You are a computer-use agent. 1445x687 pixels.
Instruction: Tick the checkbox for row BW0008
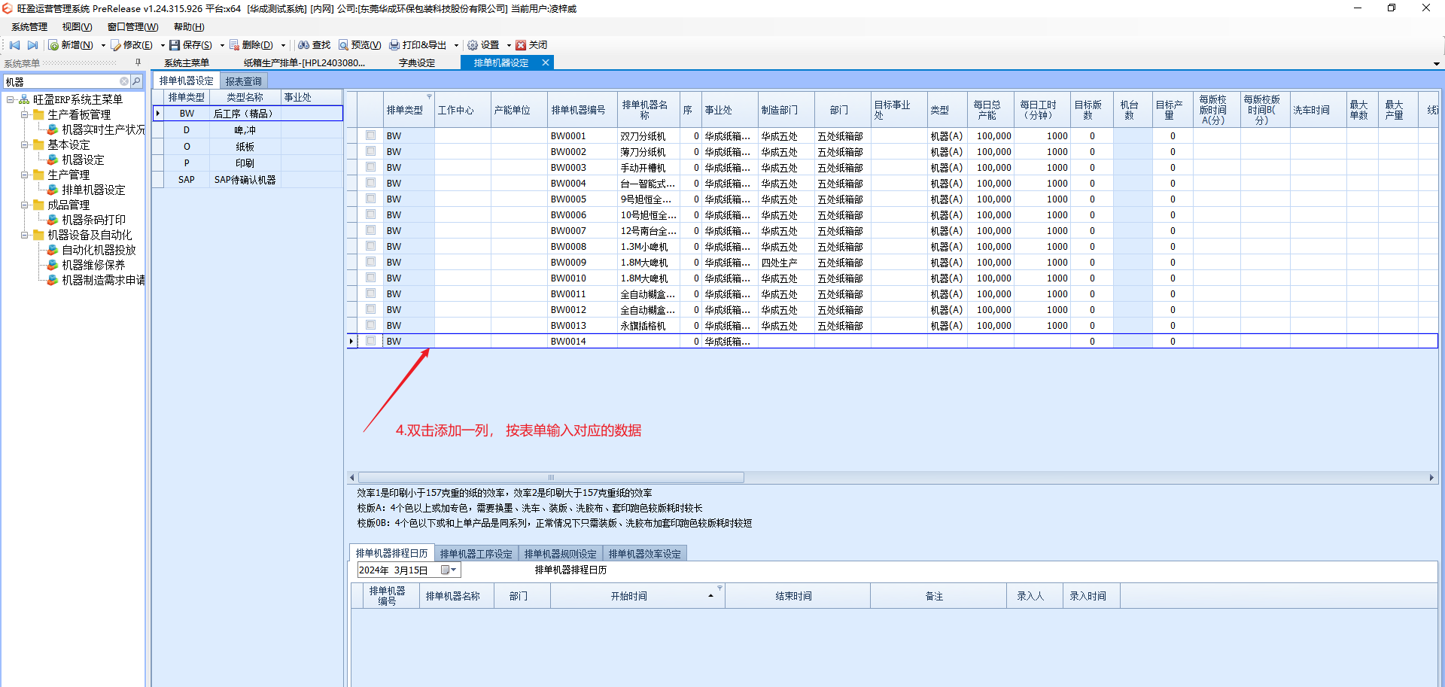370,246
